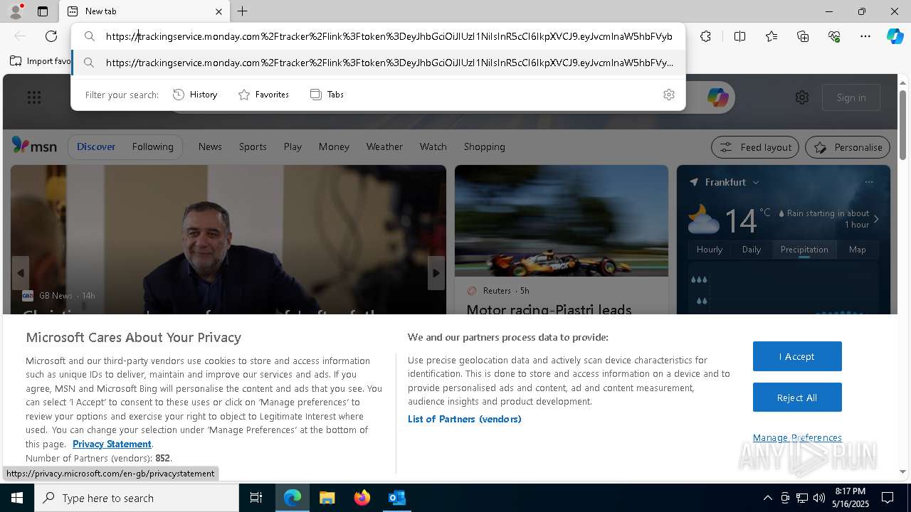
Task: Open the Weather section
Action: (384, 146)
